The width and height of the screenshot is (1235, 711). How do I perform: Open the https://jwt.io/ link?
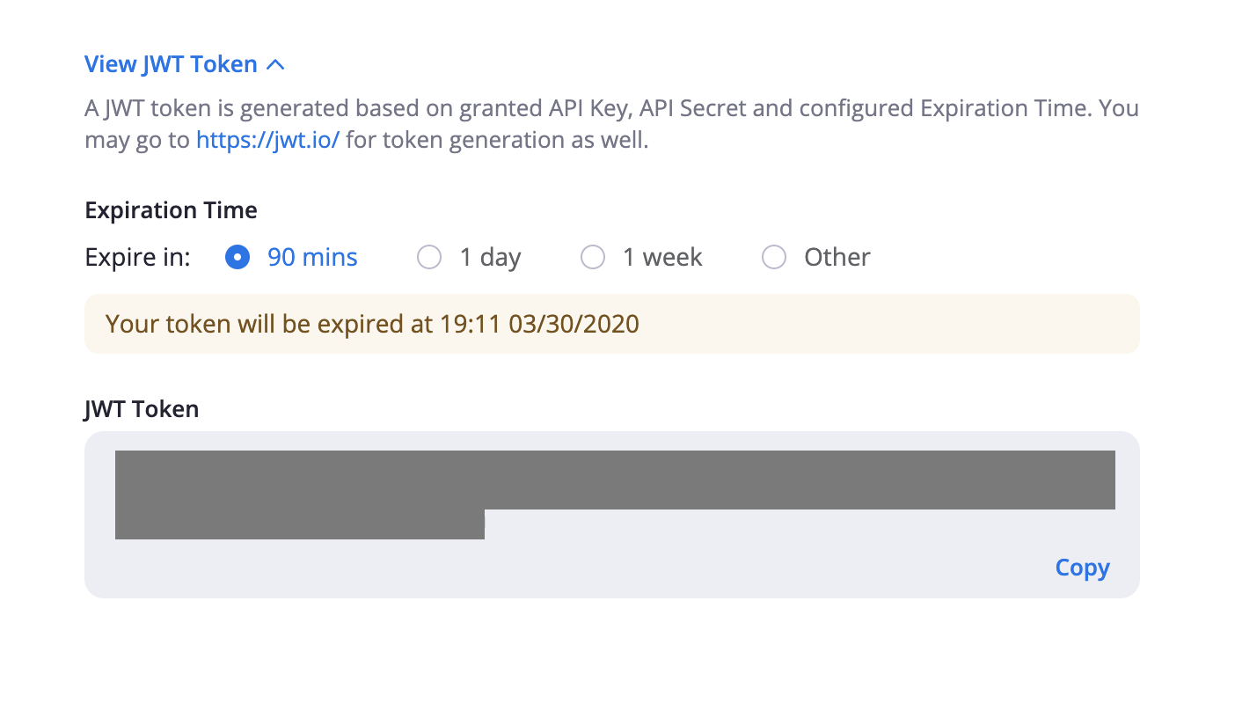click(267, 140)
